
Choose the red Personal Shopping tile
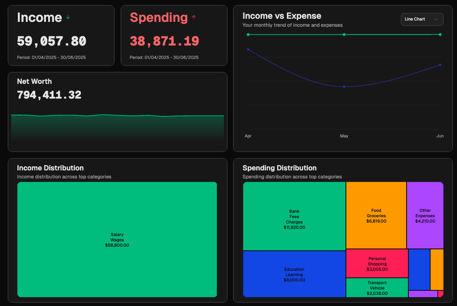point(377,263)
